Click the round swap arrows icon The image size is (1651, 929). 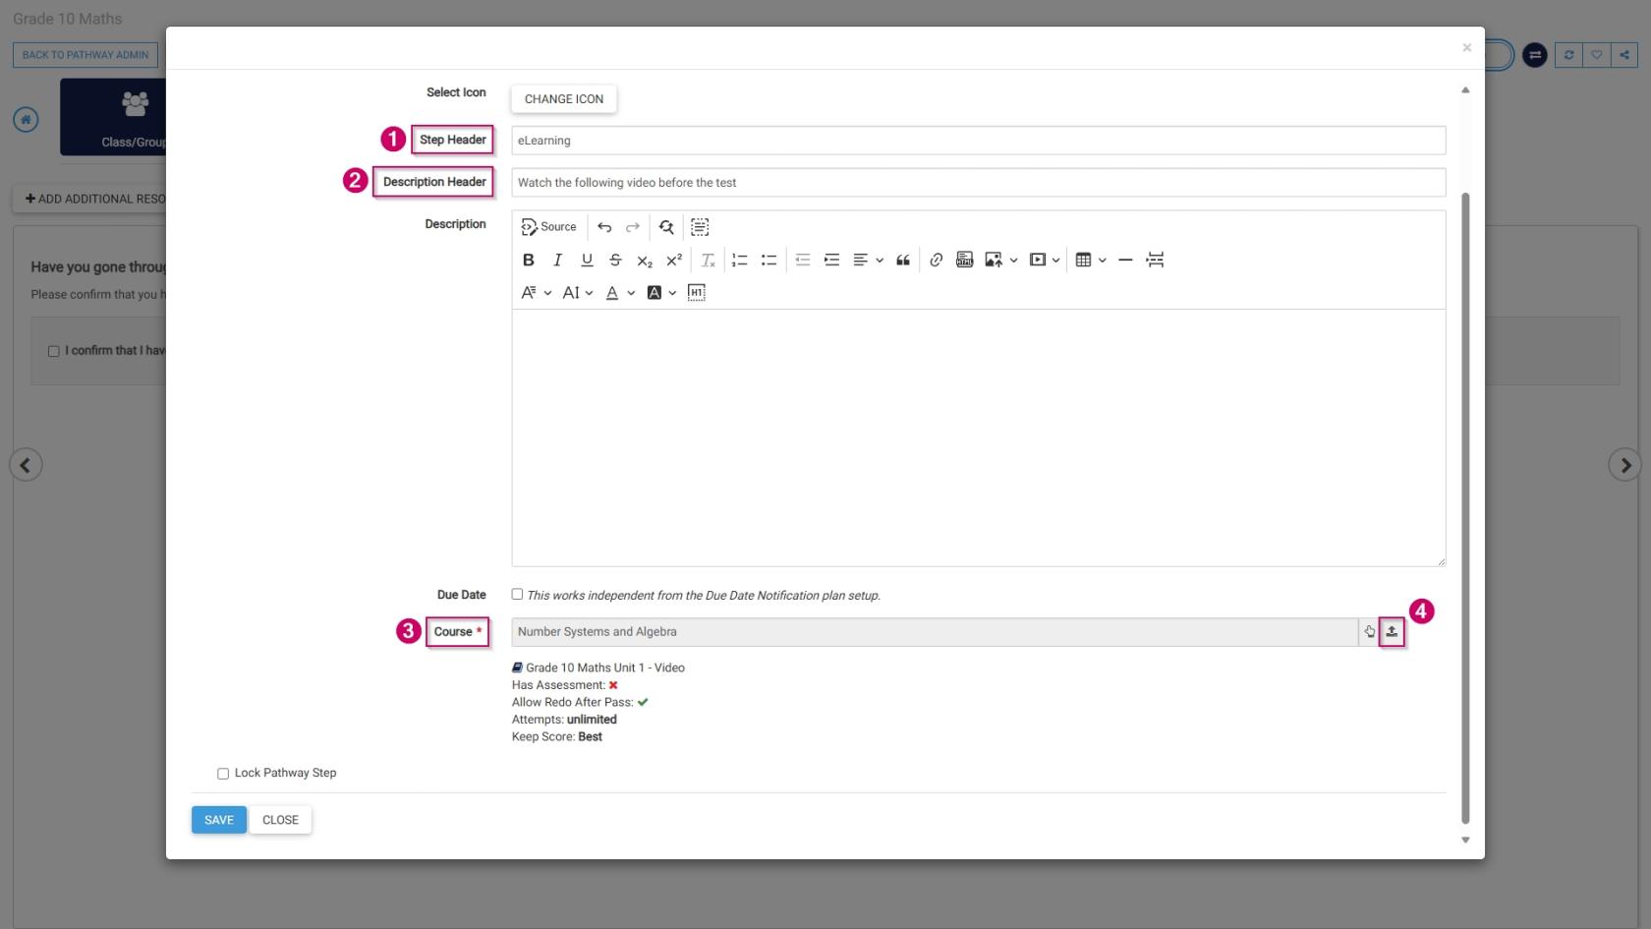tap(1535, 55)
